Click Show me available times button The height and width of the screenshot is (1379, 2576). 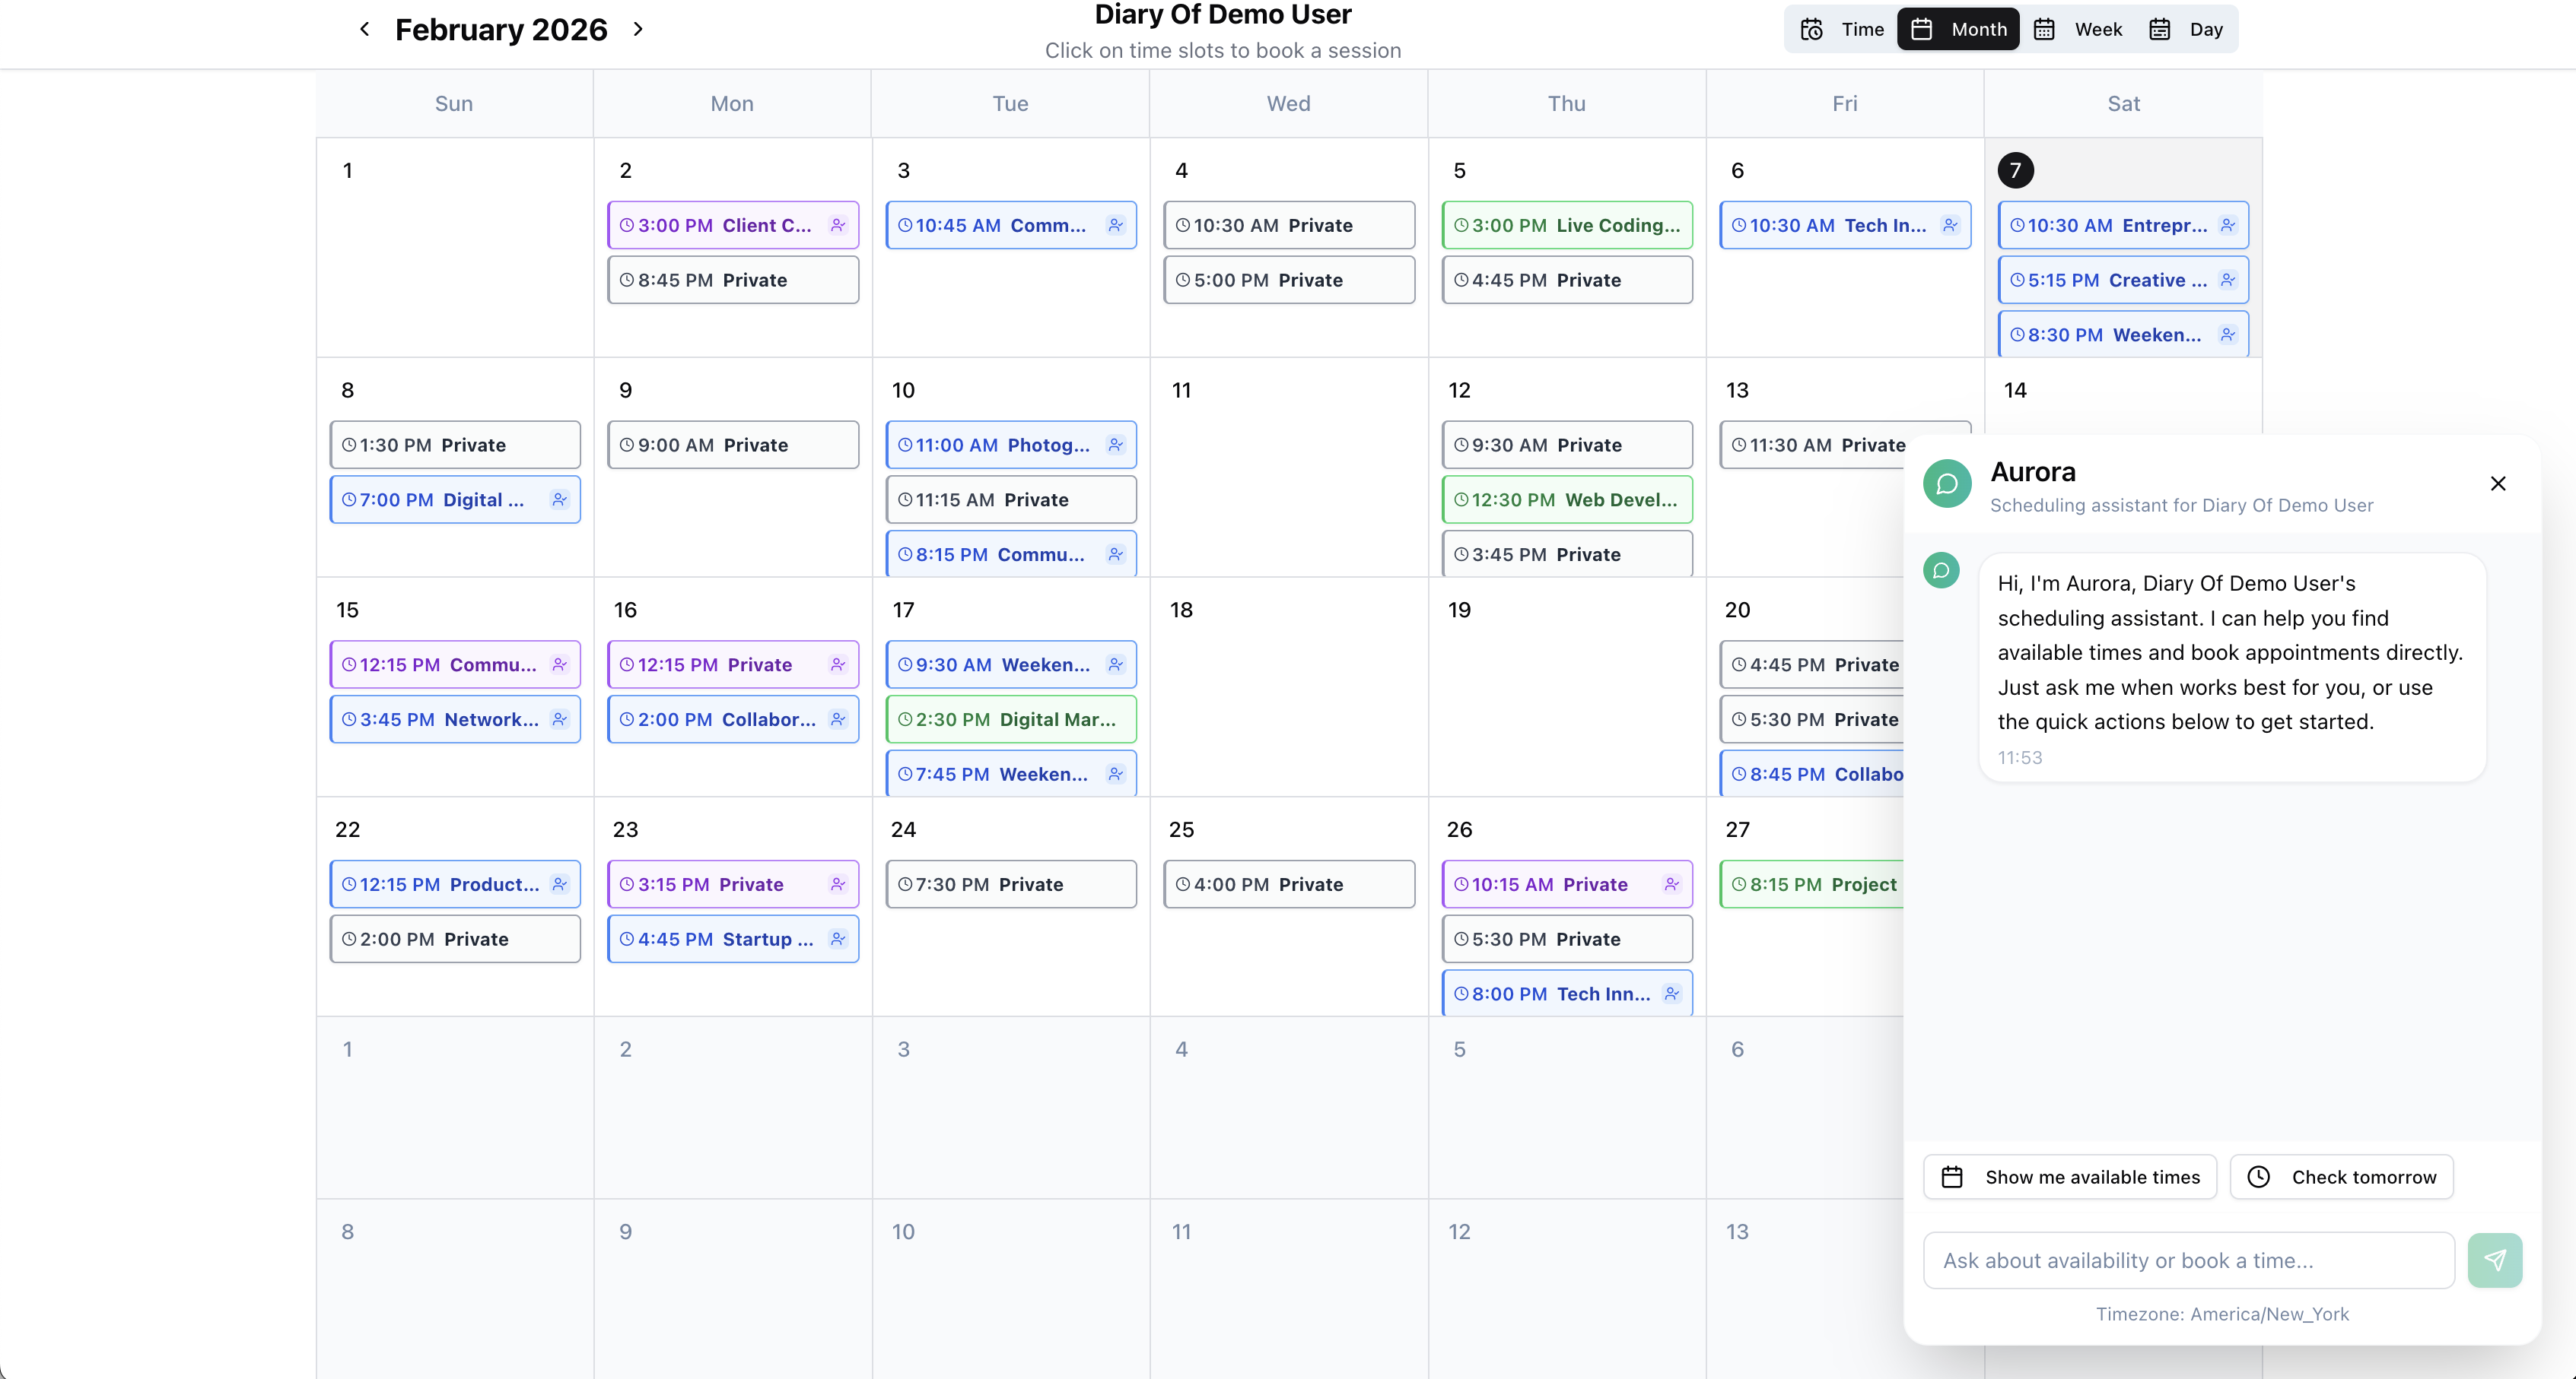tap(2070, 1176)
